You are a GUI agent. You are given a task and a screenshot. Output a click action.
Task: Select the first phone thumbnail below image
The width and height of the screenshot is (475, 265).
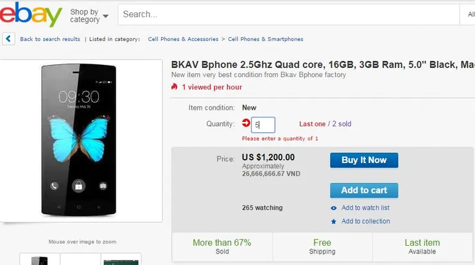pos(40,259)
